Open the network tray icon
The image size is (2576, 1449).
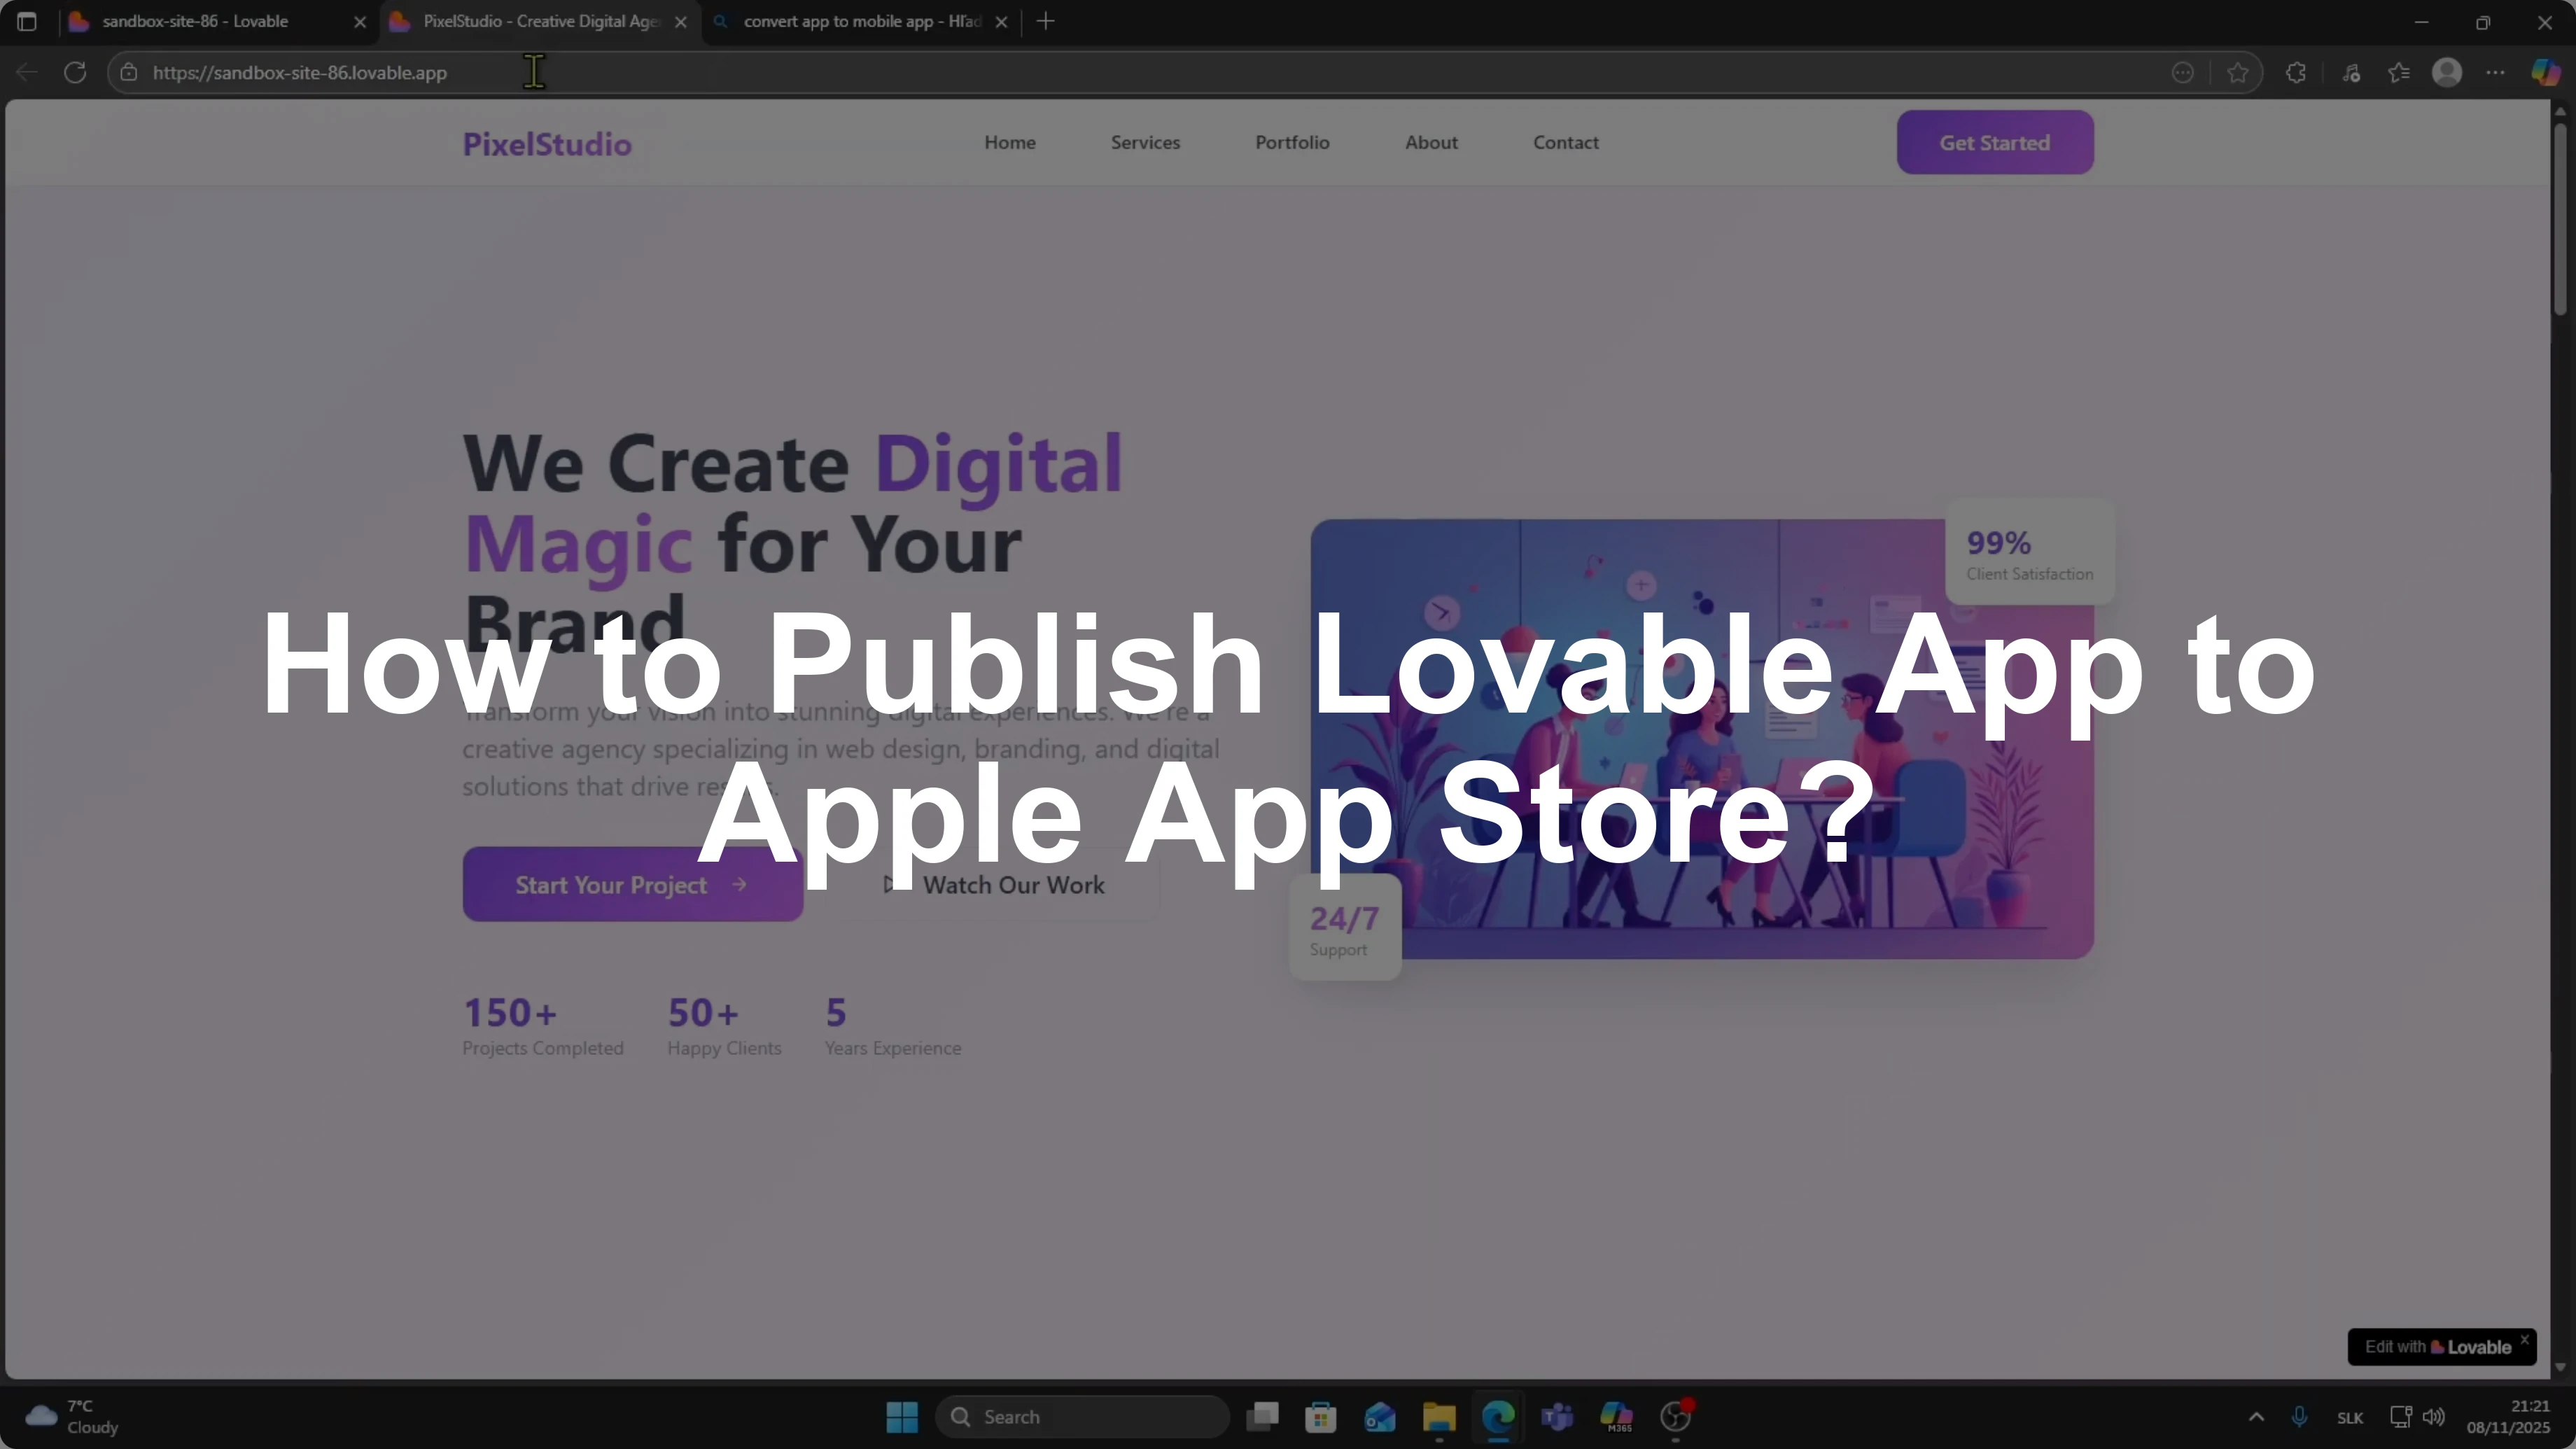2400,1416
